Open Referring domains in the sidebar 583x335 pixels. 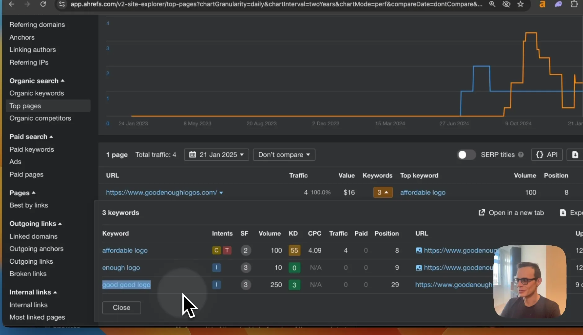[x=37, y=25]
